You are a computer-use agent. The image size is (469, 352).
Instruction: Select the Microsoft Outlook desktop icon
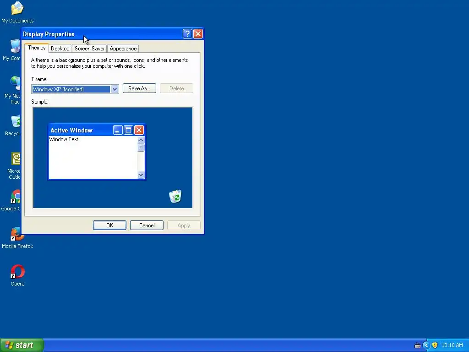[14, 165]
